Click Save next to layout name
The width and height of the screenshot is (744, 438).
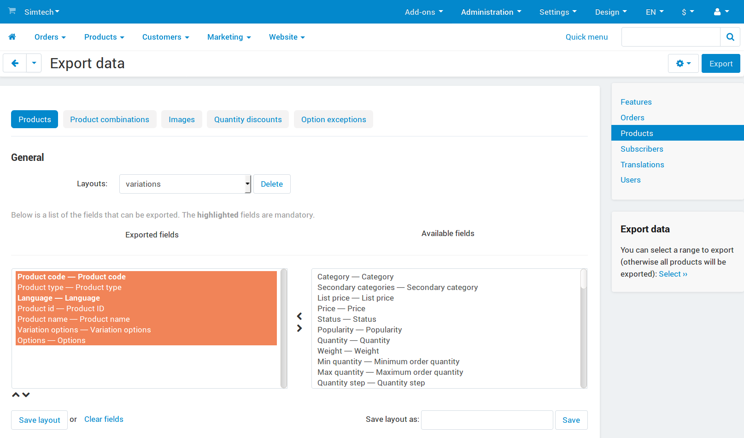(x=571, y=420)
